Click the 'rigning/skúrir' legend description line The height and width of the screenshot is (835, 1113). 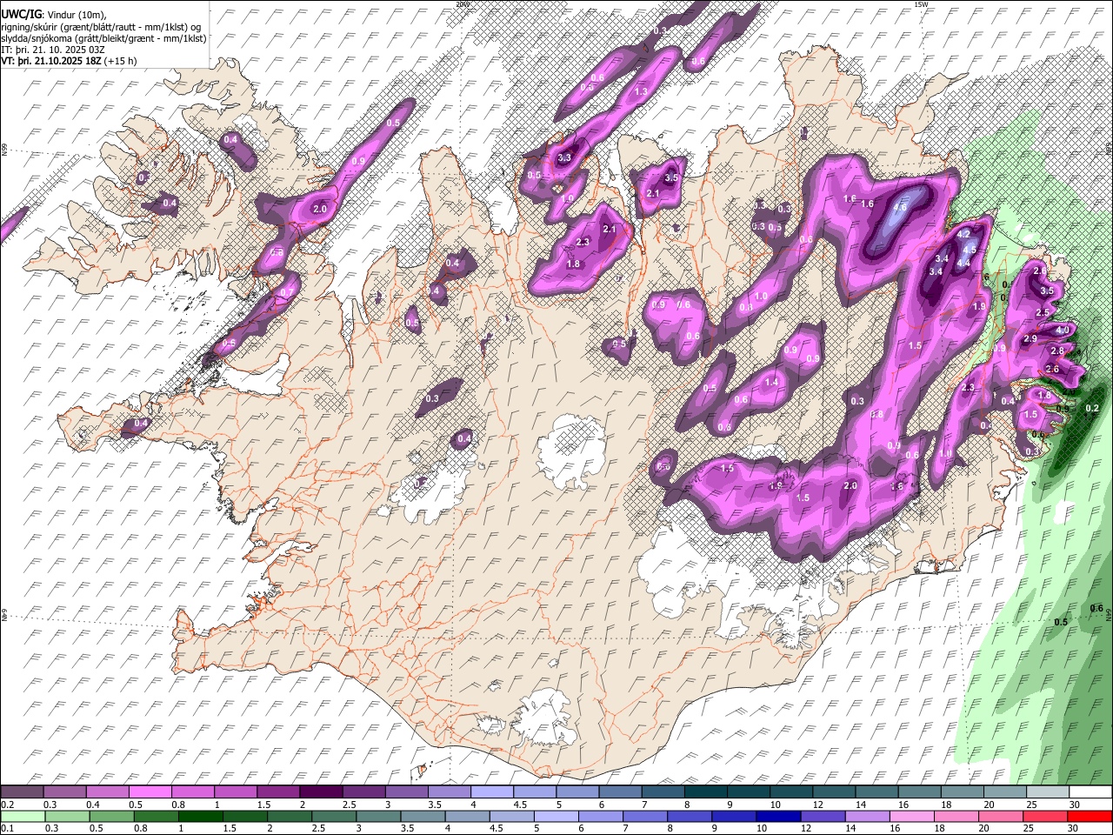[101, 26]
